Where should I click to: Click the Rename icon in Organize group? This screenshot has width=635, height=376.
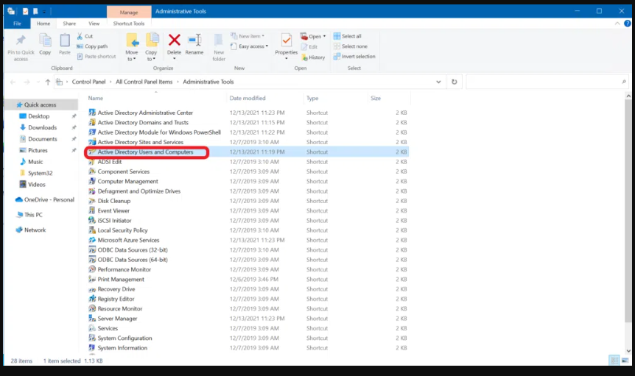(x=194, y=40)
